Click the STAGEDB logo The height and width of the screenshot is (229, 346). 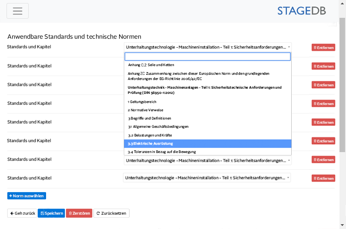click(301, 11)
